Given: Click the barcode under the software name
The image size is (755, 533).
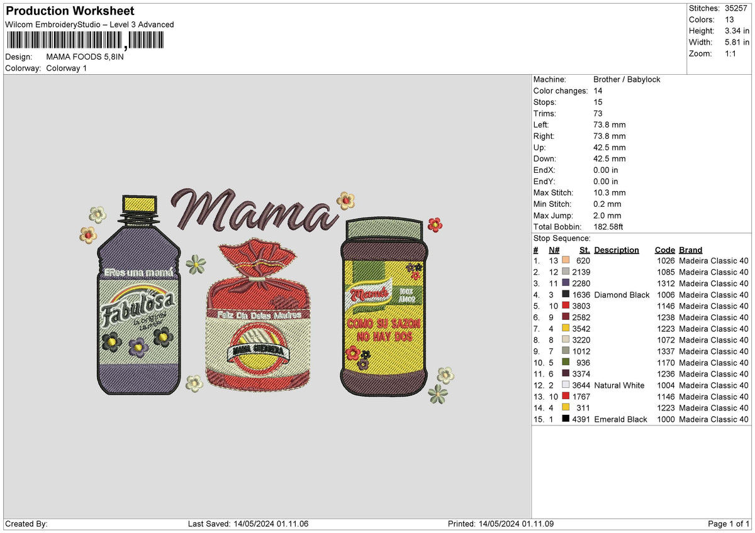Looking at the screenshot, I should click(85, 41).
